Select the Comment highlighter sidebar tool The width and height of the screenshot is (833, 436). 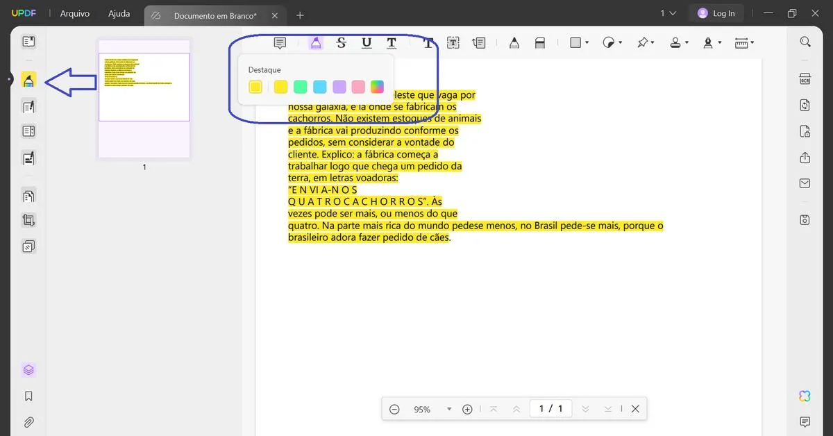pyautogui.click(x=28, y=81)
